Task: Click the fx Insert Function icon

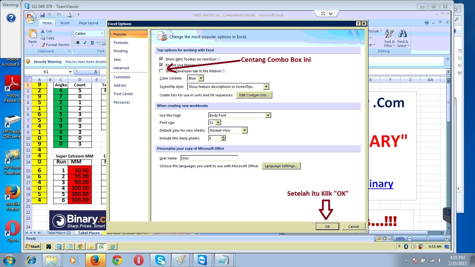Action: [96, 72]
